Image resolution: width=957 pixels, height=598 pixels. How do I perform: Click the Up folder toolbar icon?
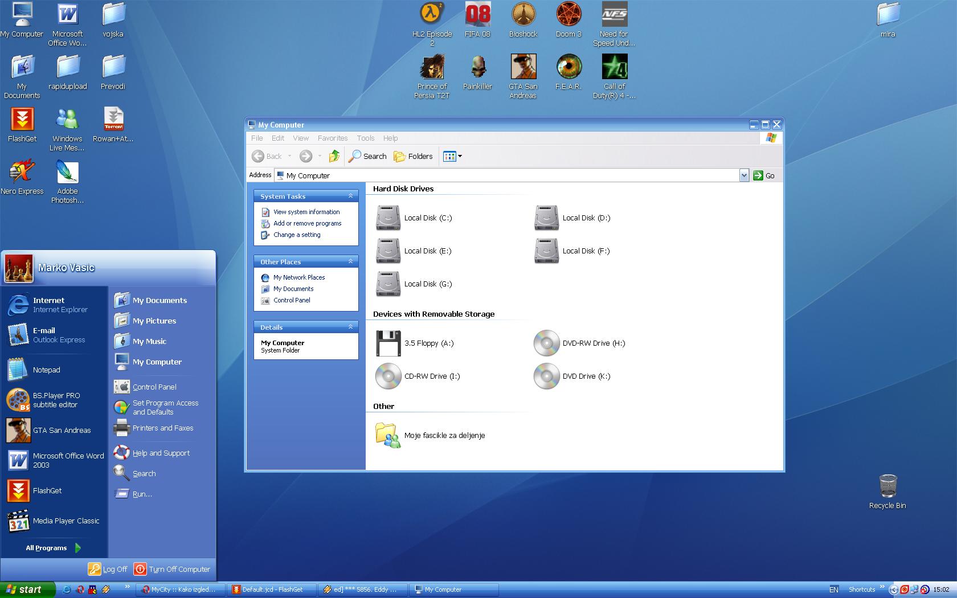pyautogui.click(x=334, y=156)
